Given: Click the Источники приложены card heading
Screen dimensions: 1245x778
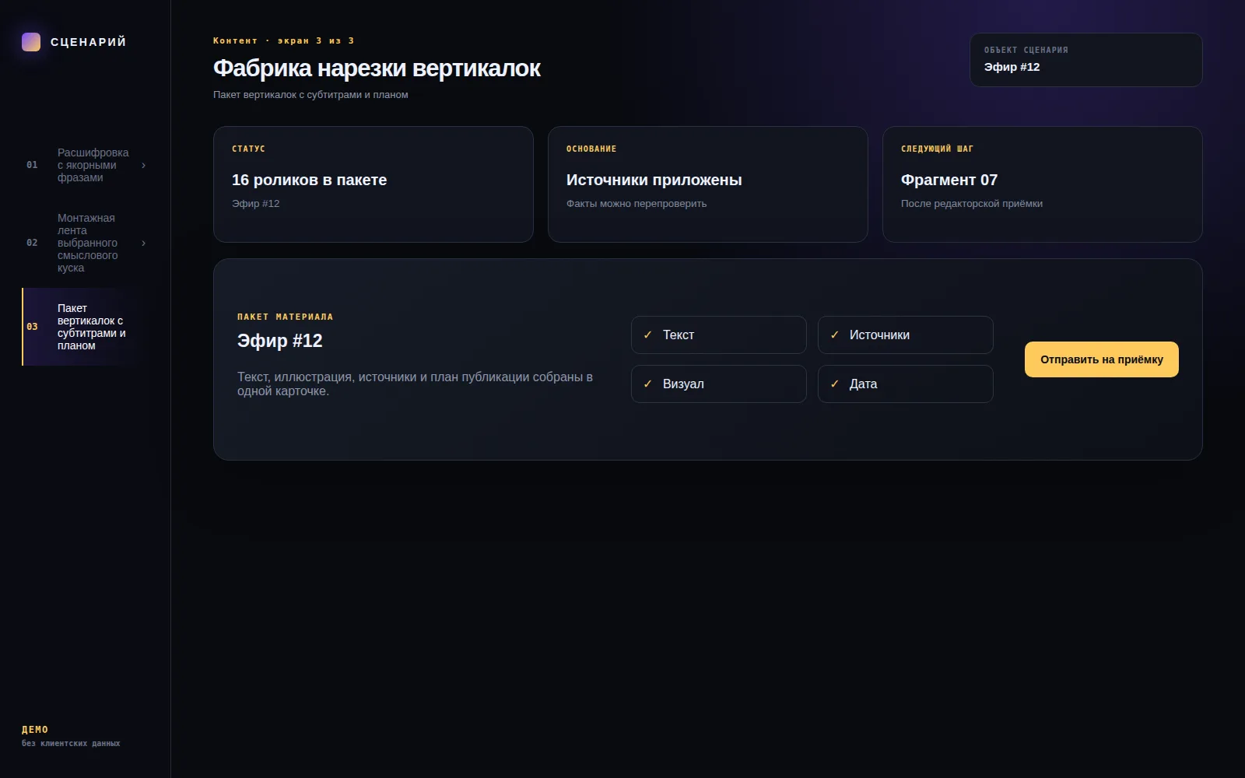Looking at the screenshot, I should pos(654,180).
